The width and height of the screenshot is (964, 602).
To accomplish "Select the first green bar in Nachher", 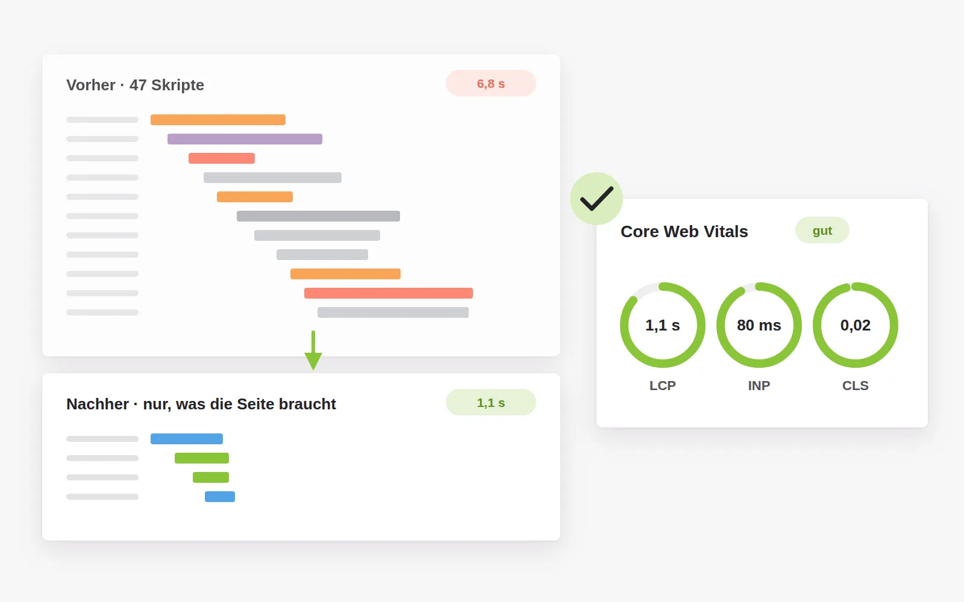I will pyautogui.click(x=202, y=458).
